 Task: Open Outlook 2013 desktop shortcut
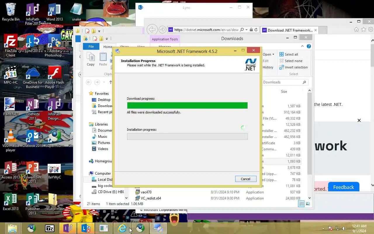tap(33, 138)
